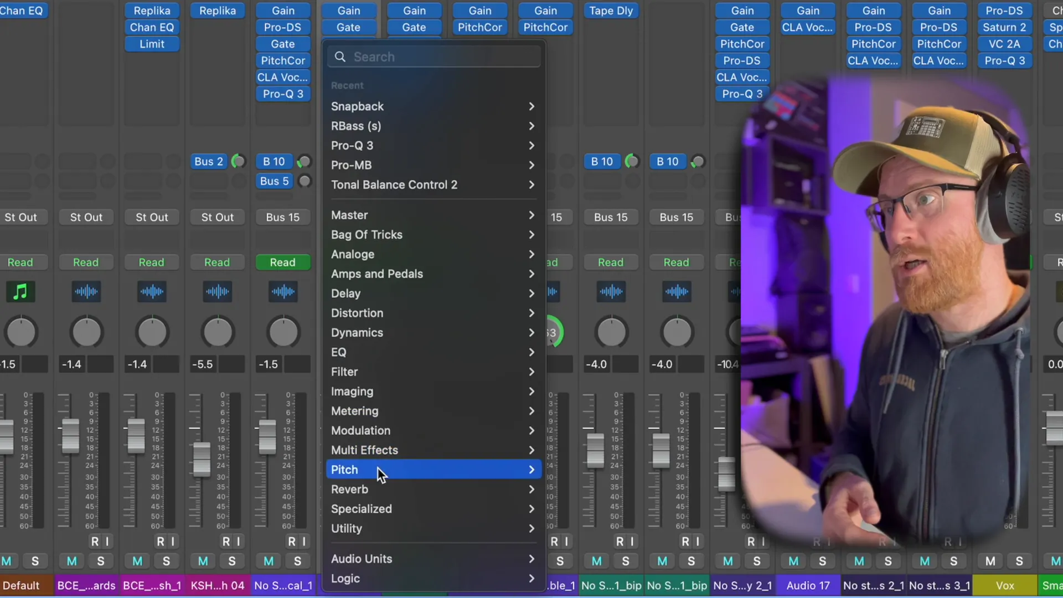Open the VC 2A plugin on Vox

tap(1004, 44)
